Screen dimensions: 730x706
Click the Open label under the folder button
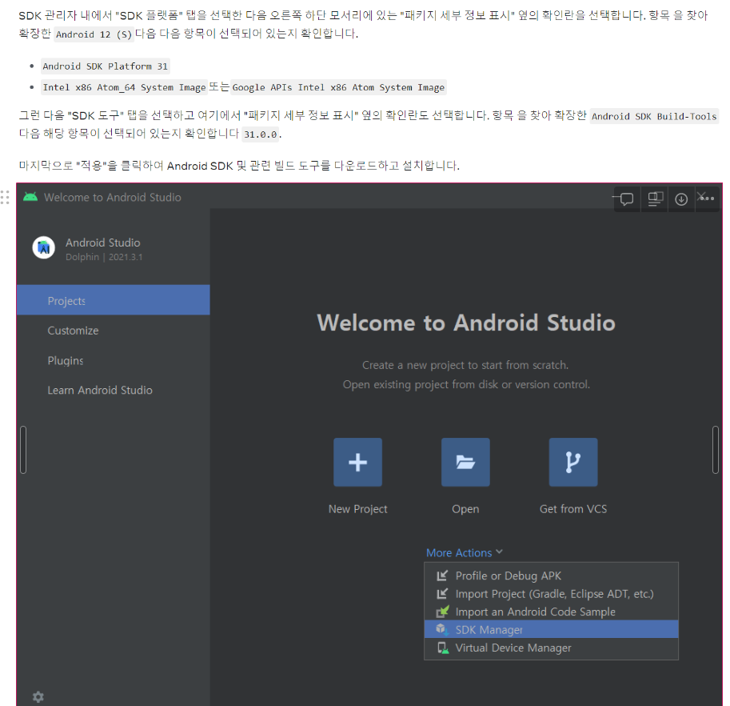point(465,509)
